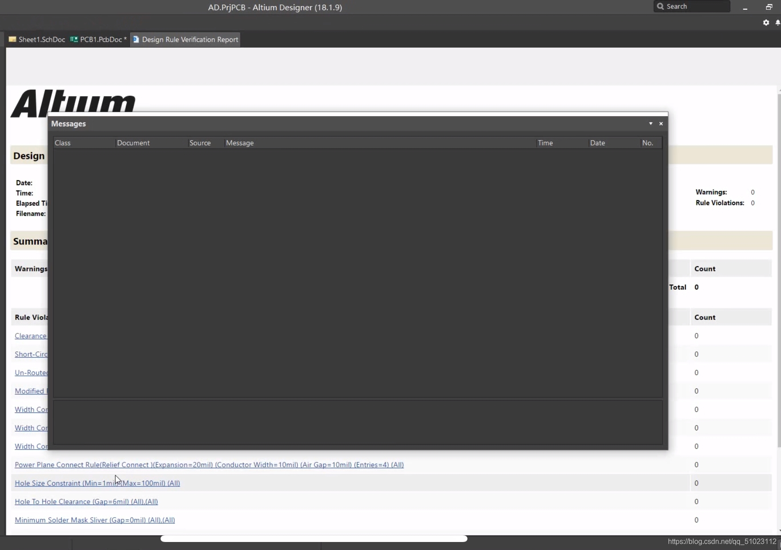Click the Message column header
This screenshot has height=550, width=781.
coord(380,143)
